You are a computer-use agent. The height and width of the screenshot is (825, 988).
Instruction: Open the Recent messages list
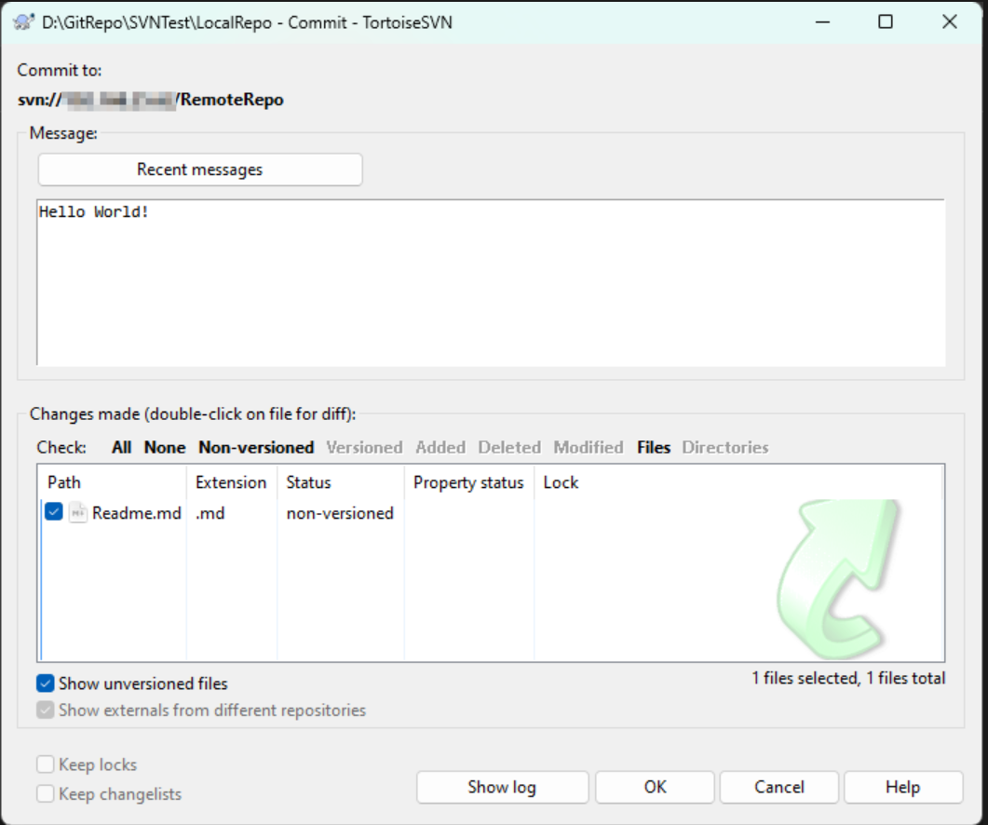pyautogui.click(x=200, y=169)
